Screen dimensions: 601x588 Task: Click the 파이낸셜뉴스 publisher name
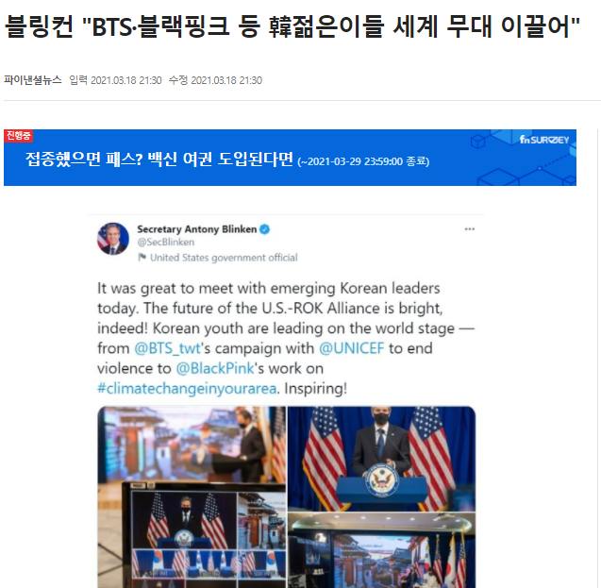click(x=33, y=79)
